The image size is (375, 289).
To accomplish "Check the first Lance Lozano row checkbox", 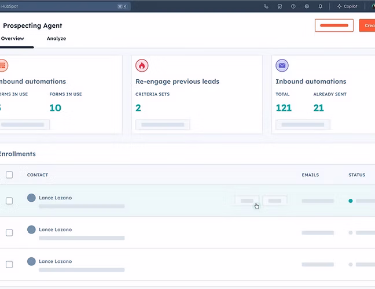I will click(x=9, y=201).
